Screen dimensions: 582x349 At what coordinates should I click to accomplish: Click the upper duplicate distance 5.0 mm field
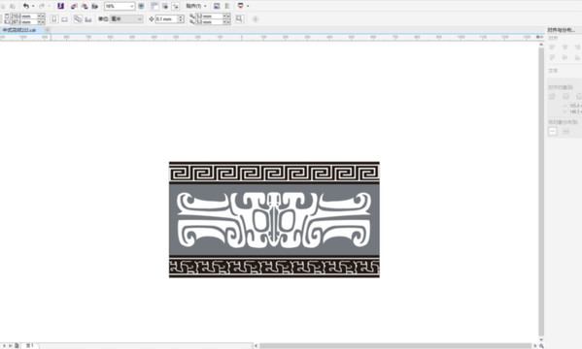point(209,16)
